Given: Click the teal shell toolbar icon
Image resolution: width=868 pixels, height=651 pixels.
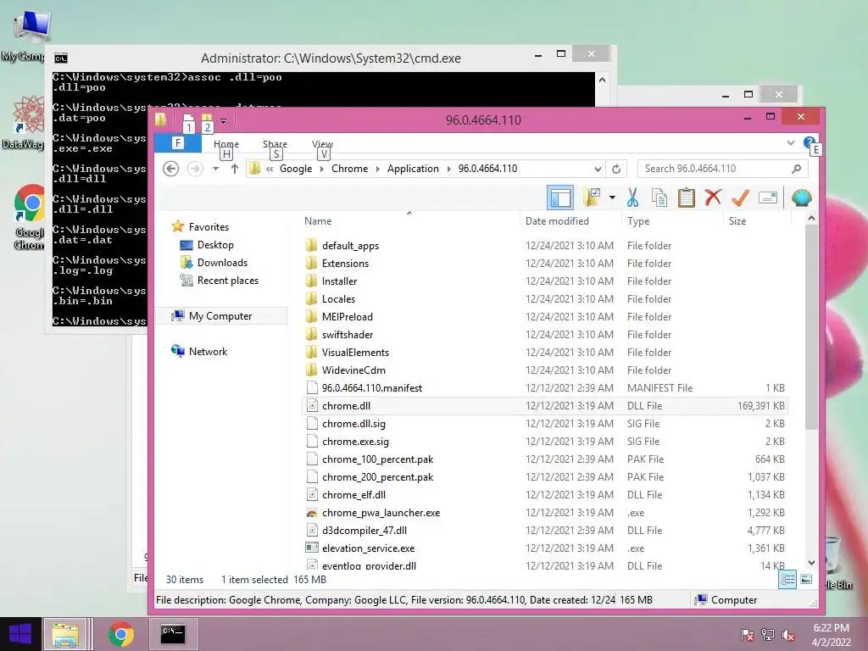Looking at the screenshot, I should pyautogui.click(x=801, y=198).
